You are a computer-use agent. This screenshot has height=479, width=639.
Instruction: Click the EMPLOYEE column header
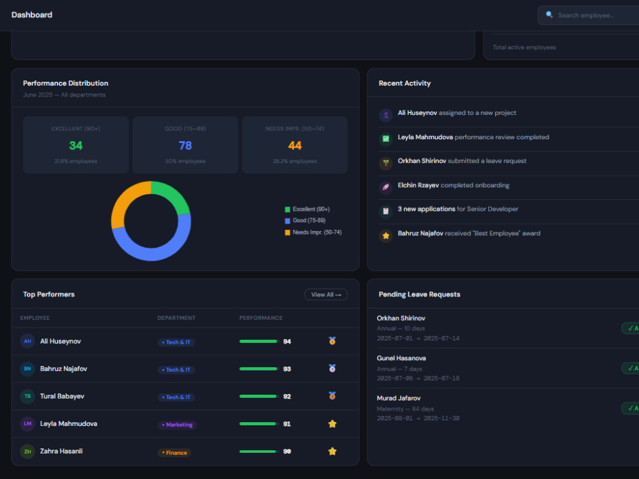click(x=35, y=317)
